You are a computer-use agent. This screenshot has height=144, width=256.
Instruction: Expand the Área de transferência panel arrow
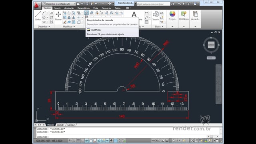coord(195,27)
